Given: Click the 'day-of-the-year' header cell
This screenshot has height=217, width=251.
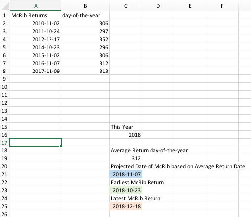Looking at the screenshot, I should (x=85, y=15).
